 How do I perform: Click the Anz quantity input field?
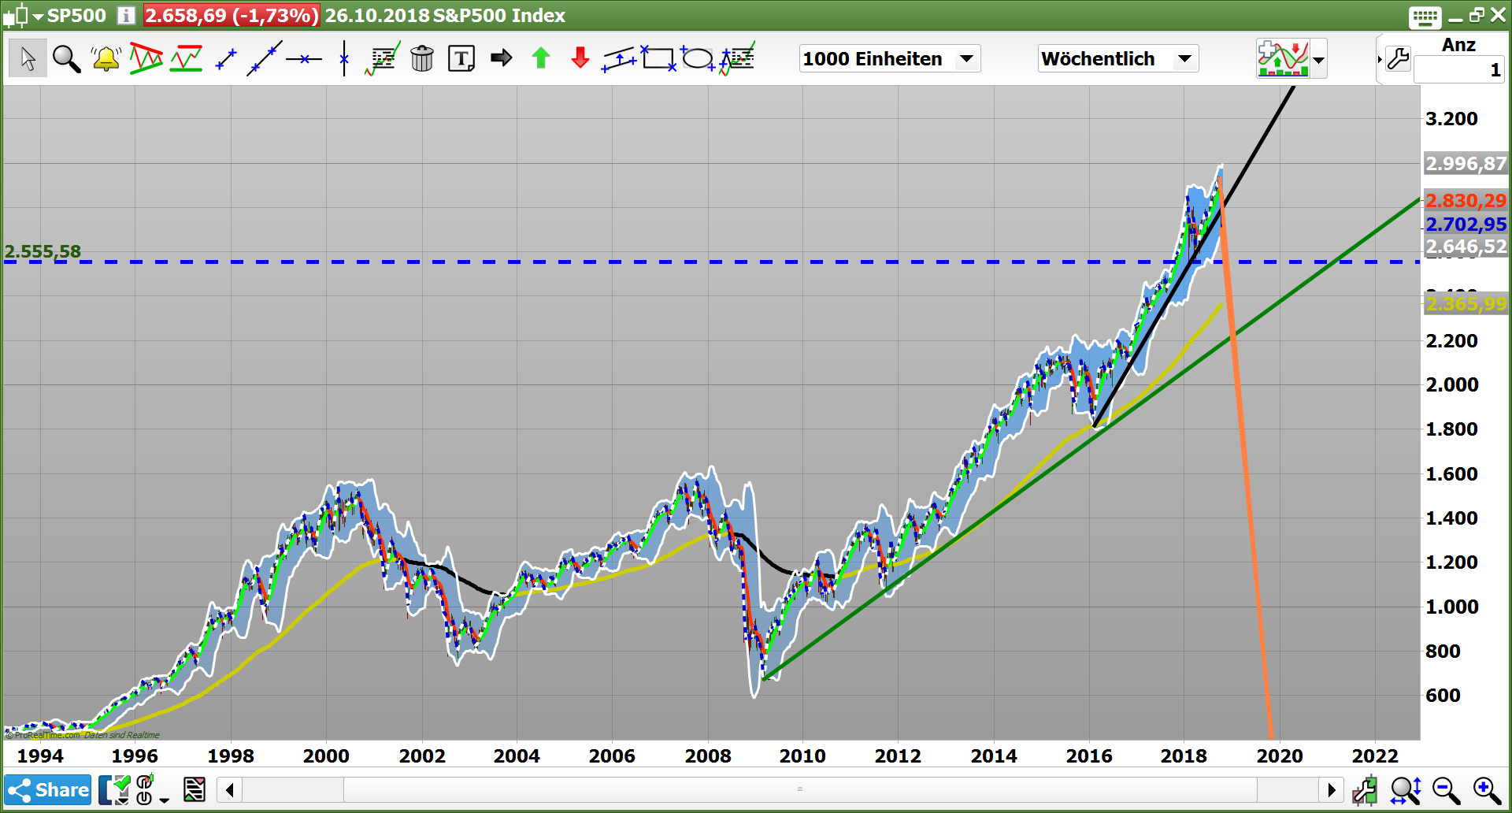point(1458,70)
